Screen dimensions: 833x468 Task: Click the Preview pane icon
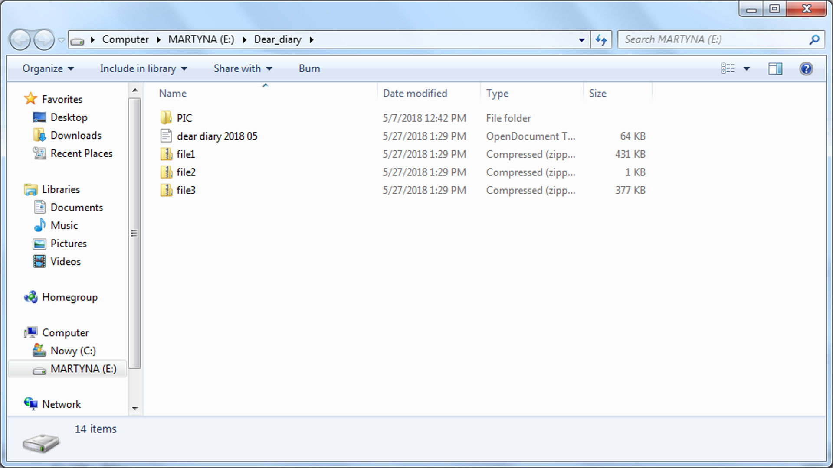(776, 68)
